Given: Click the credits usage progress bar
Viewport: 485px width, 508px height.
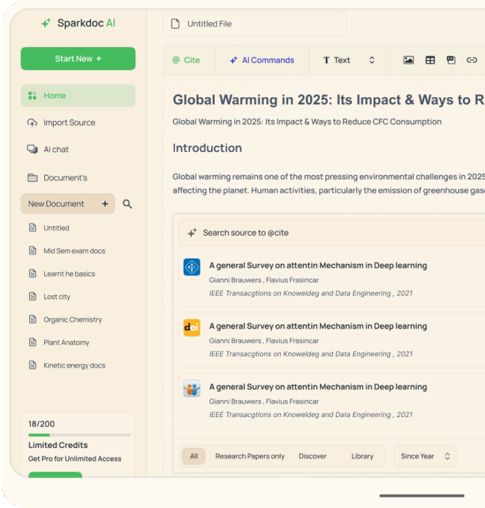Looking at the screenshot, I should click(x=80, y=435).
